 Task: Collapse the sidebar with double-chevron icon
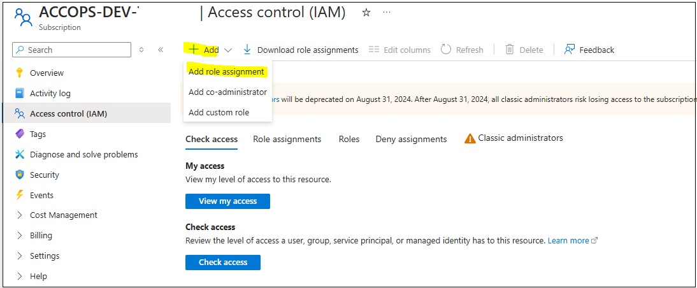[x=161, y=50]
